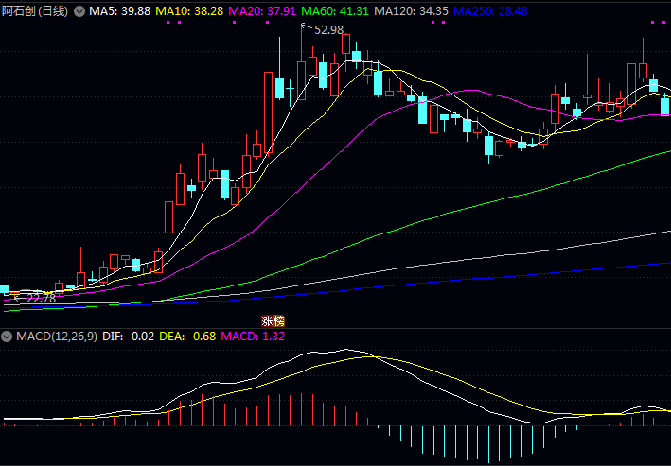The image size is (671, 466).
Task: Open the MACD indicator settings dropdown
Action: (x=7, y=337)
